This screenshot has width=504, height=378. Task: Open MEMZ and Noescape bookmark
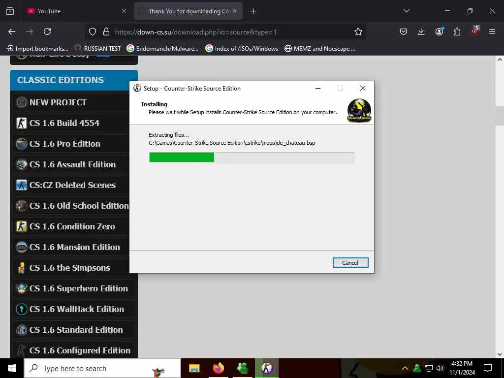[320, 49]
